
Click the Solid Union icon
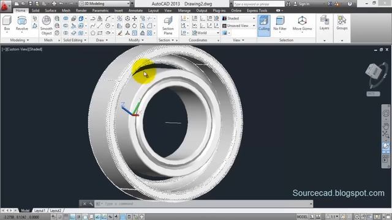coord(66,18)
